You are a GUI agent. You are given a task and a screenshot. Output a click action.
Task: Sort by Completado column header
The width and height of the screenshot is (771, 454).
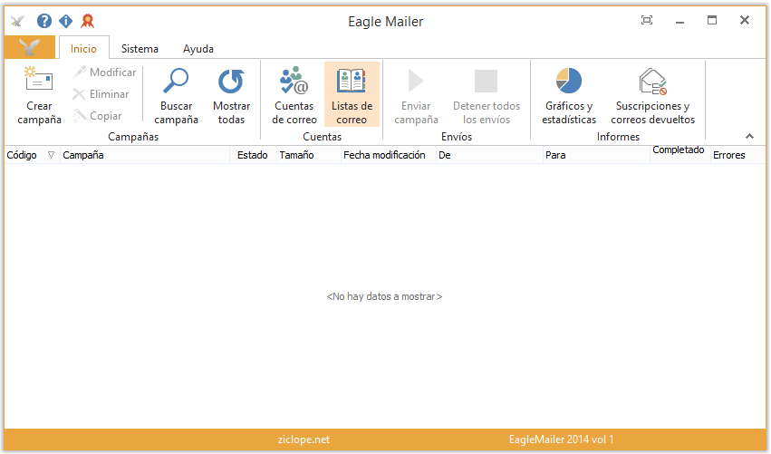(x=680, y=153)
